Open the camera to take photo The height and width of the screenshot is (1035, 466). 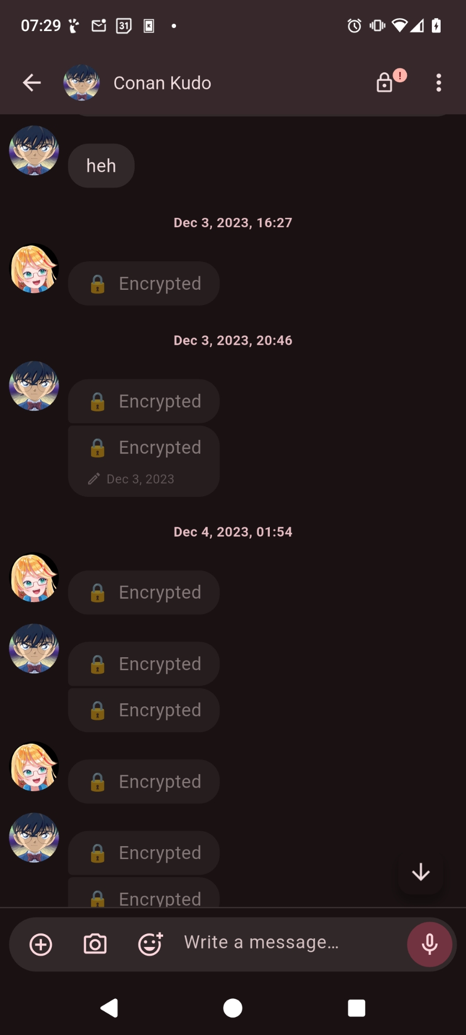click(x=95, y=944)
